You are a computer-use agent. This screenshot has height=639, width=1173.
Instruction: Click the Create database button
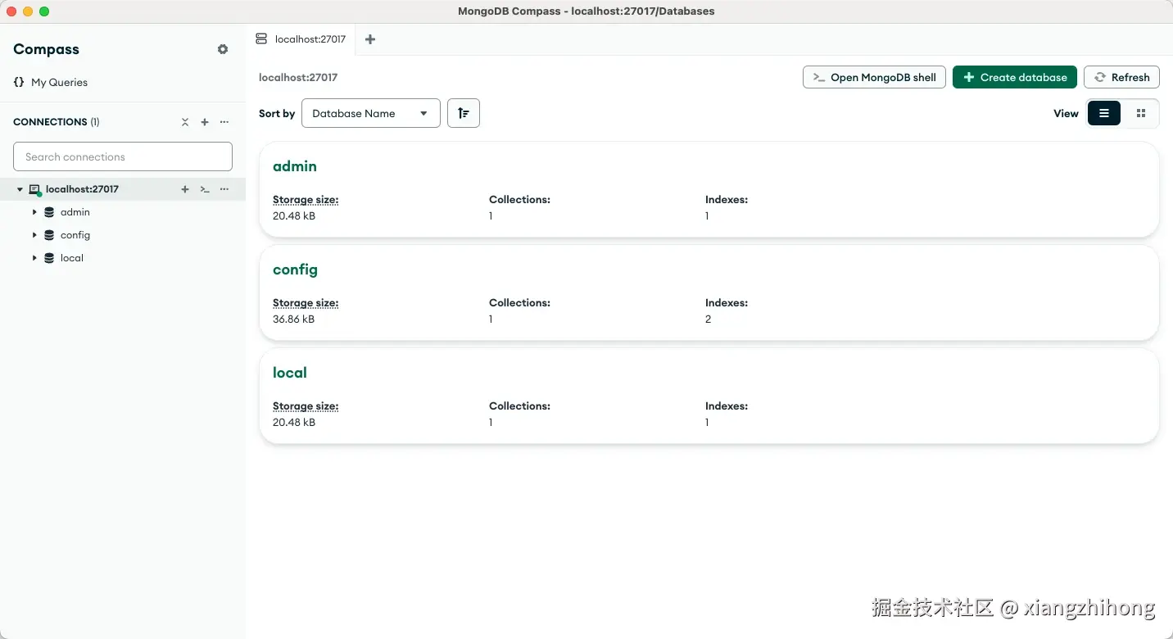point(1014,77)
